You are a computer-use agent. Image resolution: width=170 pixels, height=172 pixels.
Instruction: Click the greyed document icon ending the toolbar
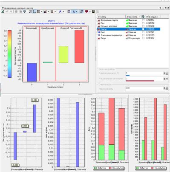[98, 12]
